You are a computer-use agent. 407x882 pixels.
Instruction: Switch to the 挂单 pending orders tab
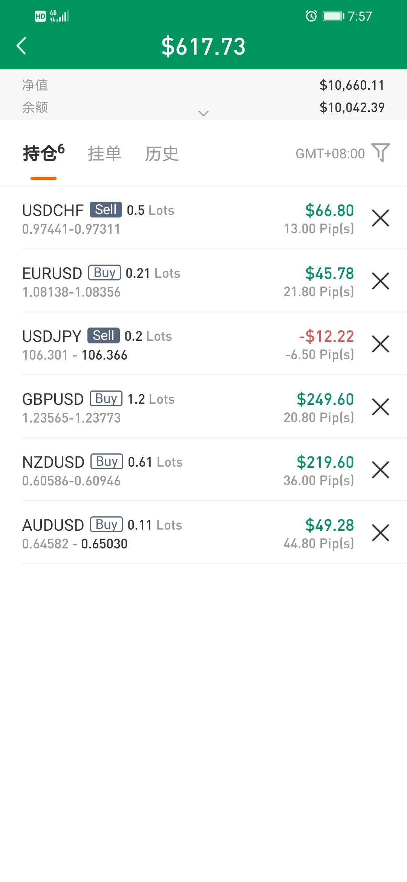(x=104, y=154)
